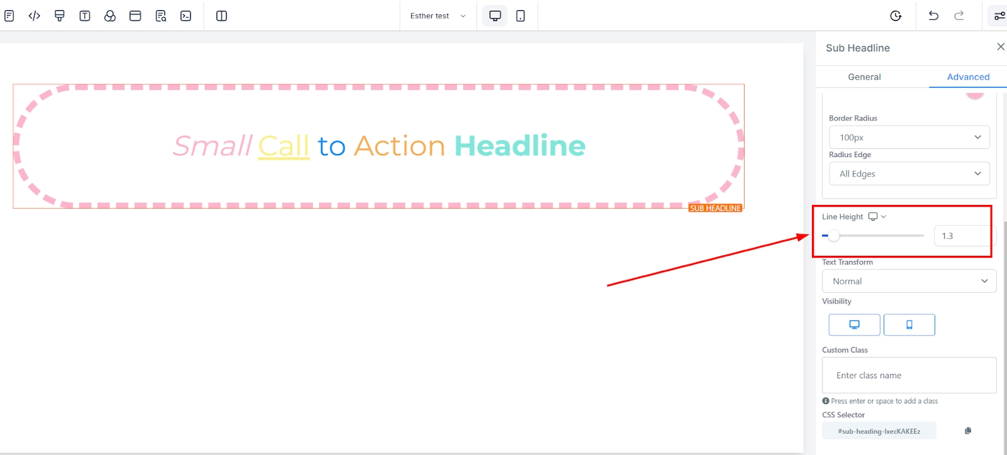
Task: Open the Esther test page selector
Action: point(437,16)
